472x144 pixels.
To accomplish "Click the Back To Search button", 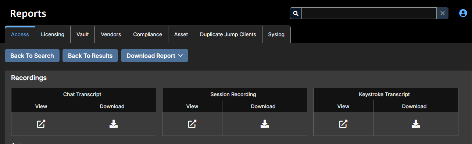I will pos(32,56).
